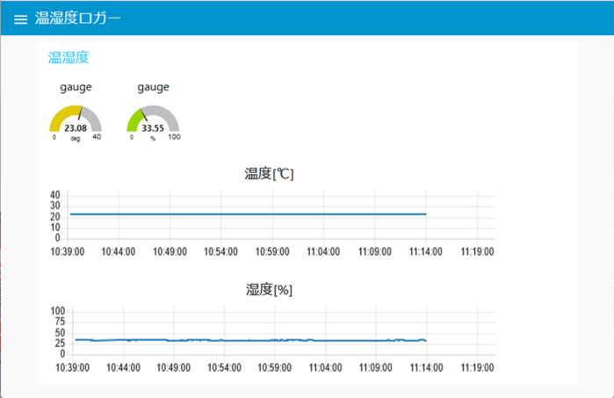Select the 33.55 humidity reading
Viewport: 614px width, 398px height.
[x=153, y=128]
